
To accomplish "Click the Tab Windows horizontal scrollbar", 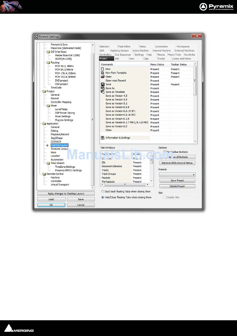I will (x=125, y=184).
